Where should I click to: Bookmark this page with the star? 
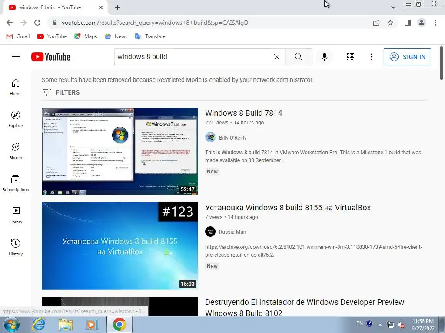click(x=390, y=23)
